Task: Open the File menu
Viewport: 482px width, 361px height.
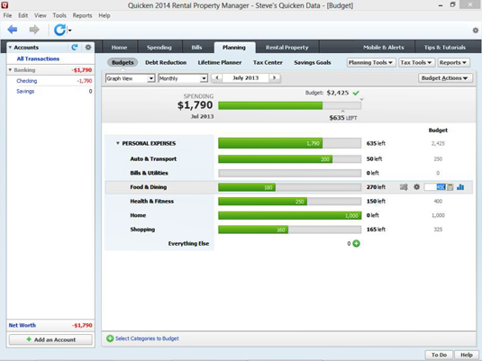Action: click(7, 15)
